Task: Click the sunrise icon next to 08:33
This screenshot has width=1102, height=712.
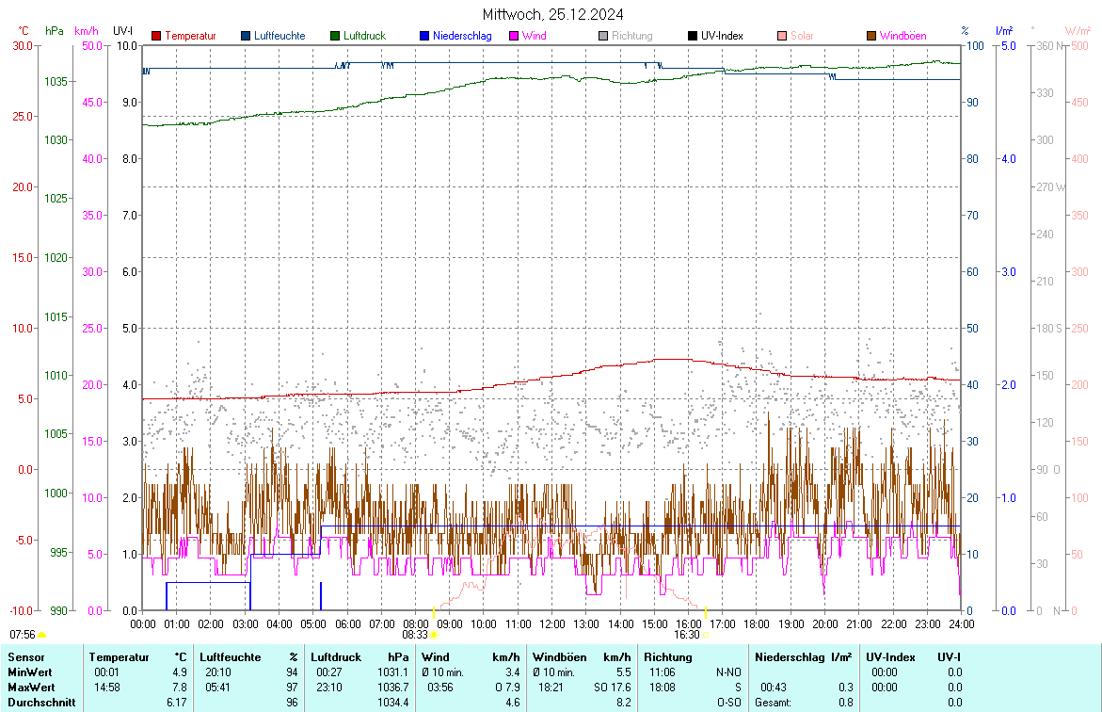Action: (x=434, y=636)
